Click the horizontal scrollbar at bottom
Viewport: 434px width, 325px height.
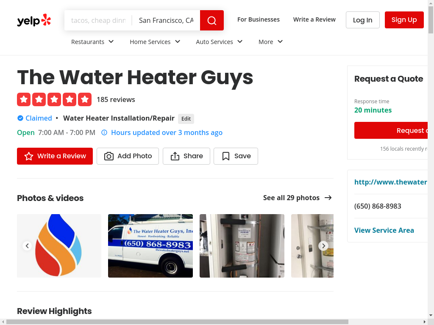177,322
